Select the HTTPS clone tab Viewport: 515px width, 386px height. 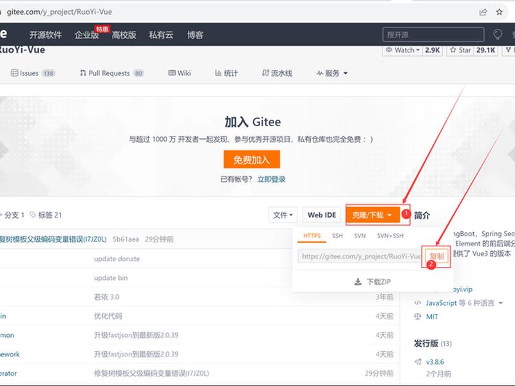coord(312,235)
